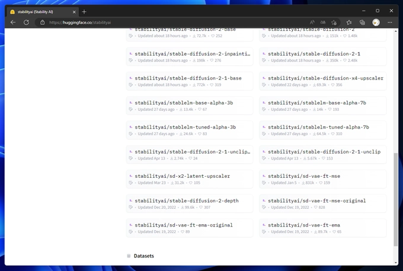Viewport: 403px width, 271px height.
Task: Open stabilityai/sd-vae-ft-mse-original model
Action: (x=322, y=203)
